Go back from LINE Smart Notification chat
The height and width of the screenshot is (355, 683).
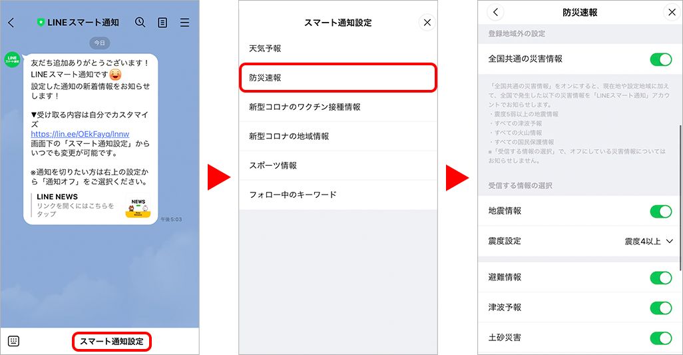11,23
